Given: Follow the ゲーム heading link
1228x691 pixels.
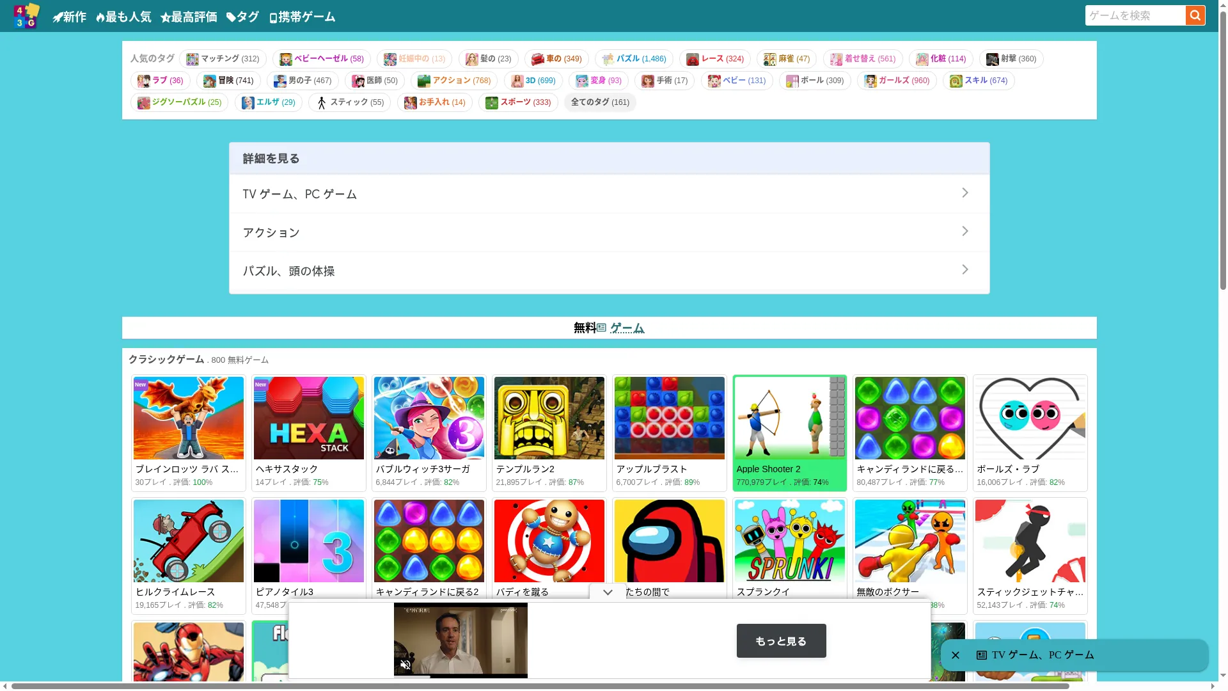Looking at the screenshot, I should pos(627,328).
